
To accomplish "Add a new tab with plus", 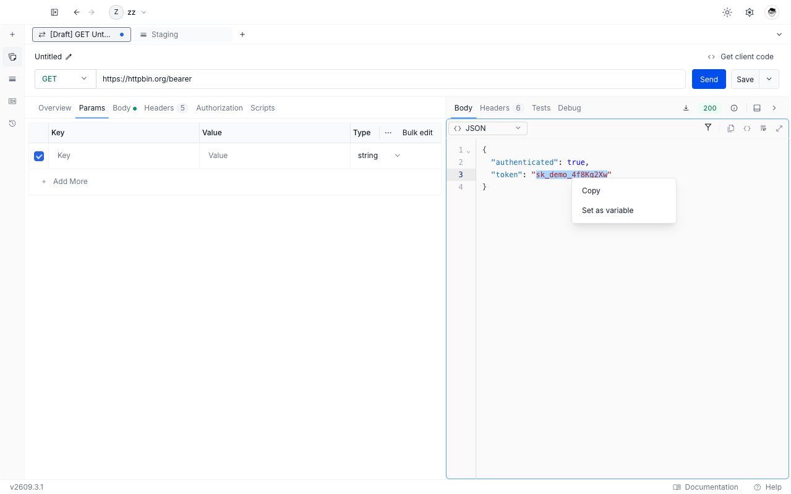I will pos(242,35).
